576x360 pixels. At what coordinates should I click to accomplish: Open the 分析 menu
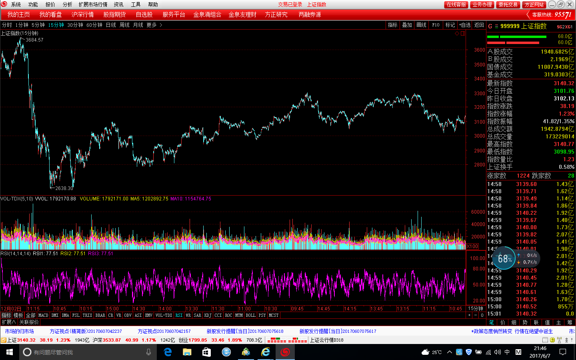[x=68, y=4]
